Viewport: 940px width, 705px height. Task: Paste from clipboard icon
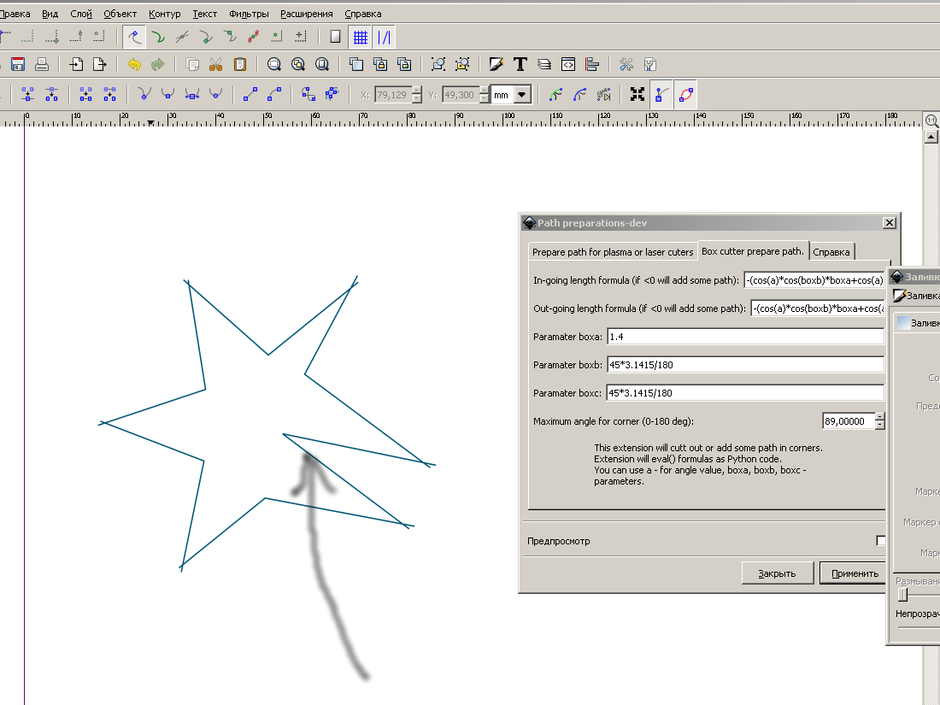point(240,64)
